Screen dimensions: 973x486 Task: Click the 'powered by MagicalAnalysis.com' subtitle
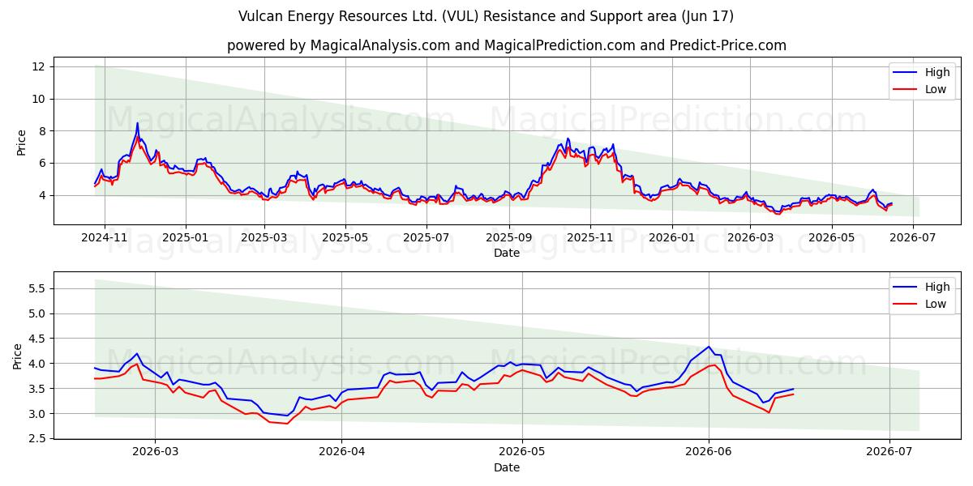507,45
